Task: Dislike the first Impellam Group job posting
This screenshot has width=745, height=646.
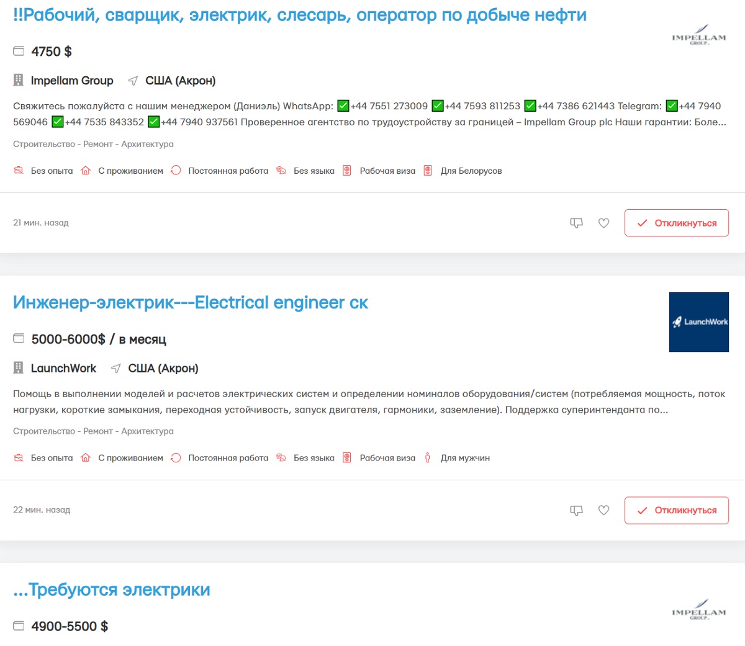Action: tap(576, 223)
